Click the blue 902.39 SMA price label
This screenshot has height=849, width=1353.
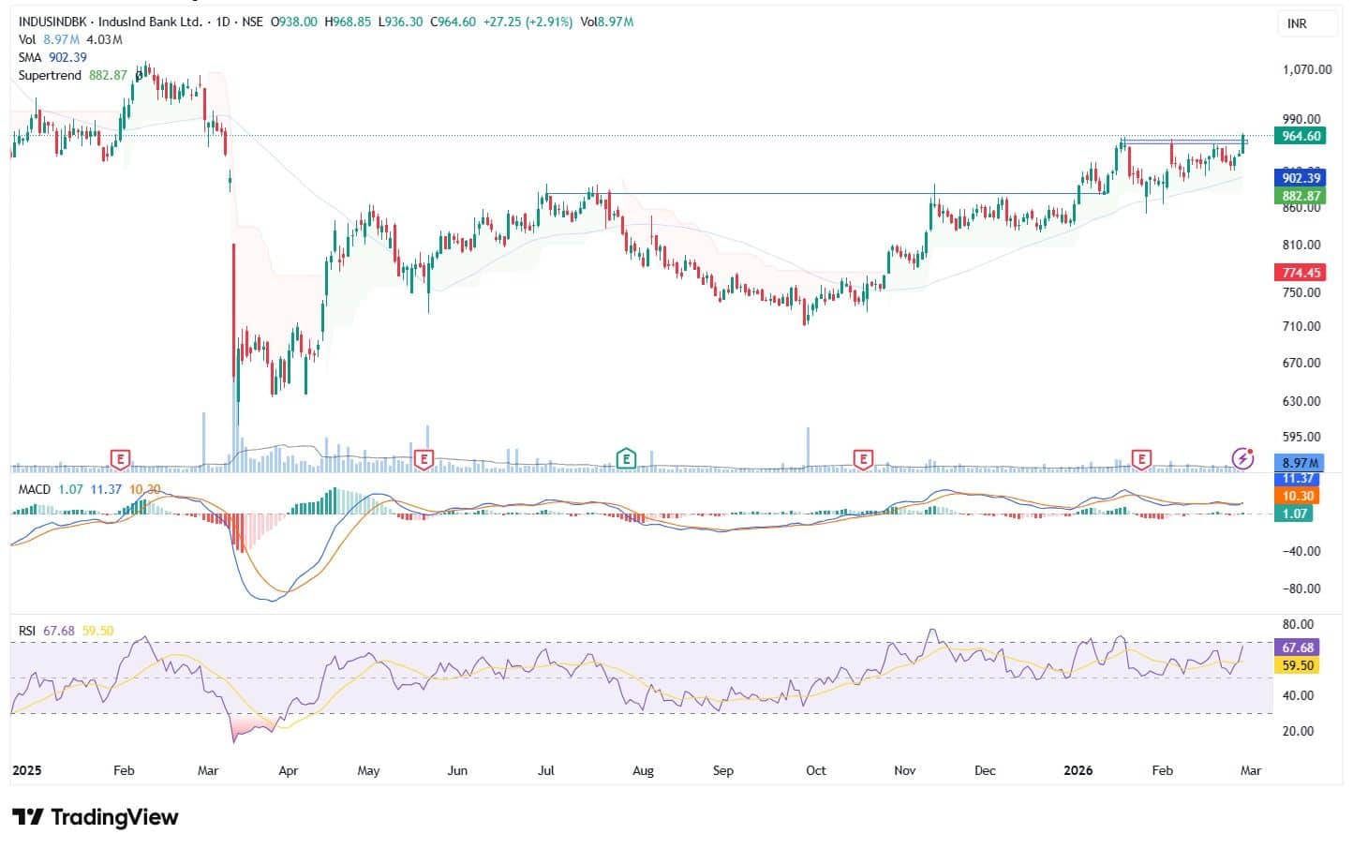pos(1301,178)
